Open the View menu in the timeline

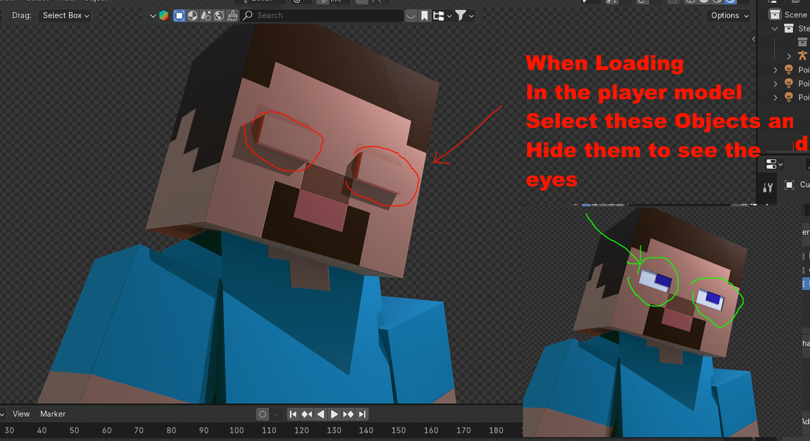click(x=21, y=413)
